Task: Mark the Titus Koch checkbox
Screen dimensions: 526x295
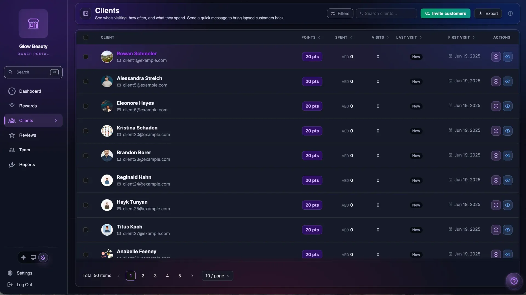Action: 85,230
